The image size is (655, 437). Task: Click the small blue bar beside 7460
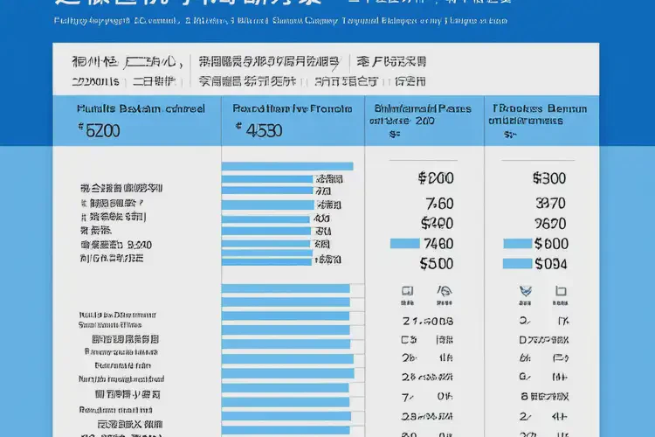coord(404,244)
